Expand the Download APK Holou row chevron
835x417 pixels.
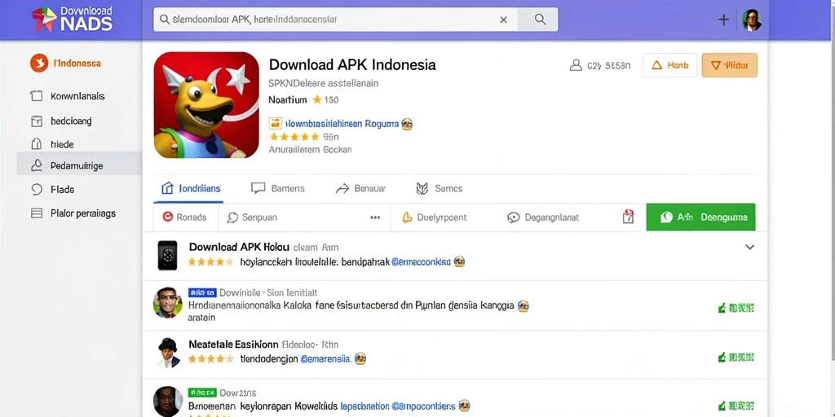pos(750,247)
